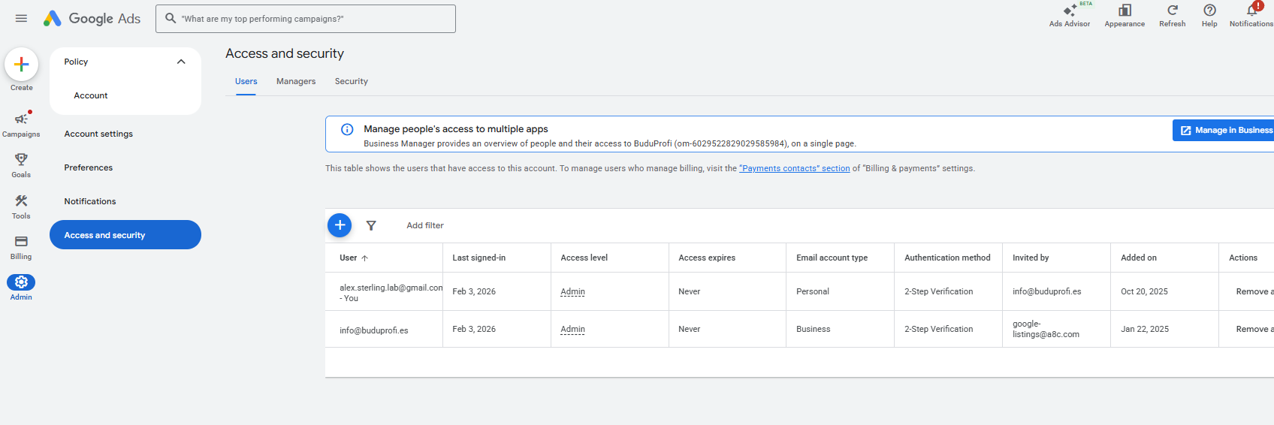Click the filter funnel icon
The image size is (1274, 425).
[x=371, y=225]
